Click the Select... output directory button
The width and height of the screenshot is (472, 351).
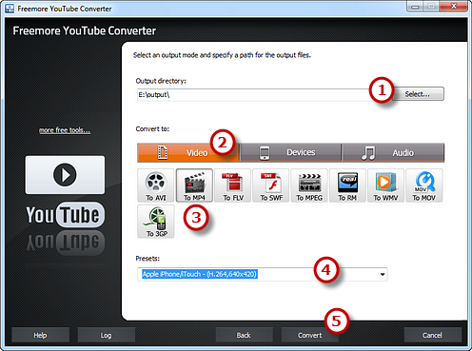[418, 94]
